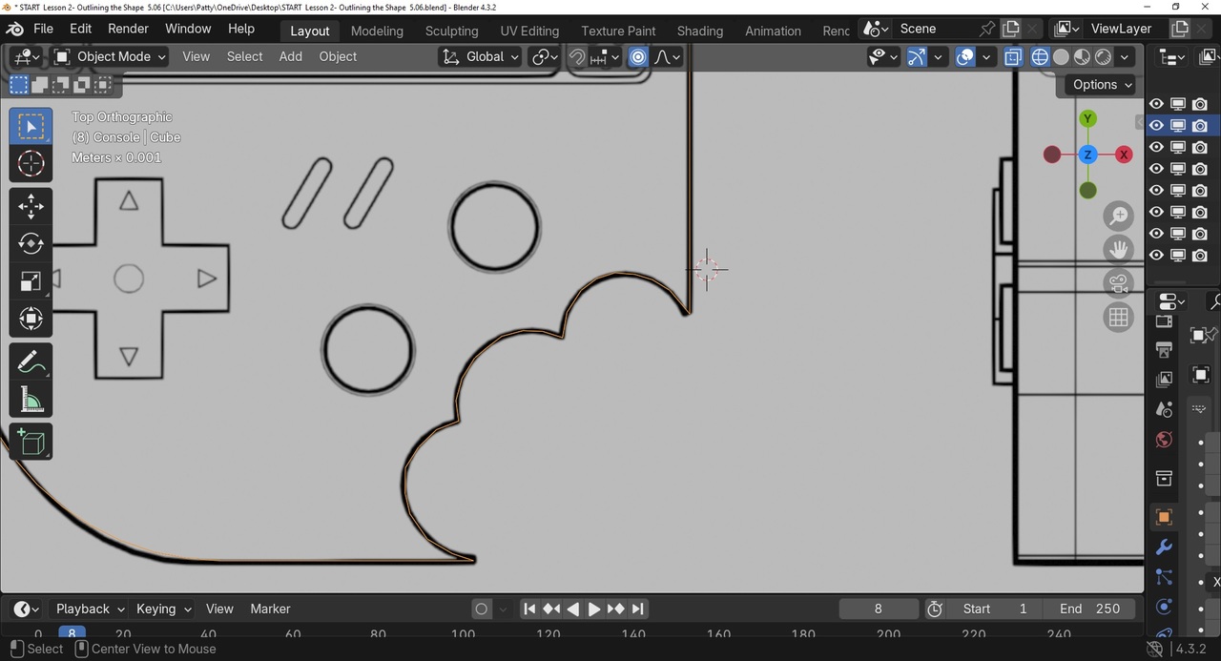Click the Add Cube tool
1221x661 pixels.
pos(31,443)
